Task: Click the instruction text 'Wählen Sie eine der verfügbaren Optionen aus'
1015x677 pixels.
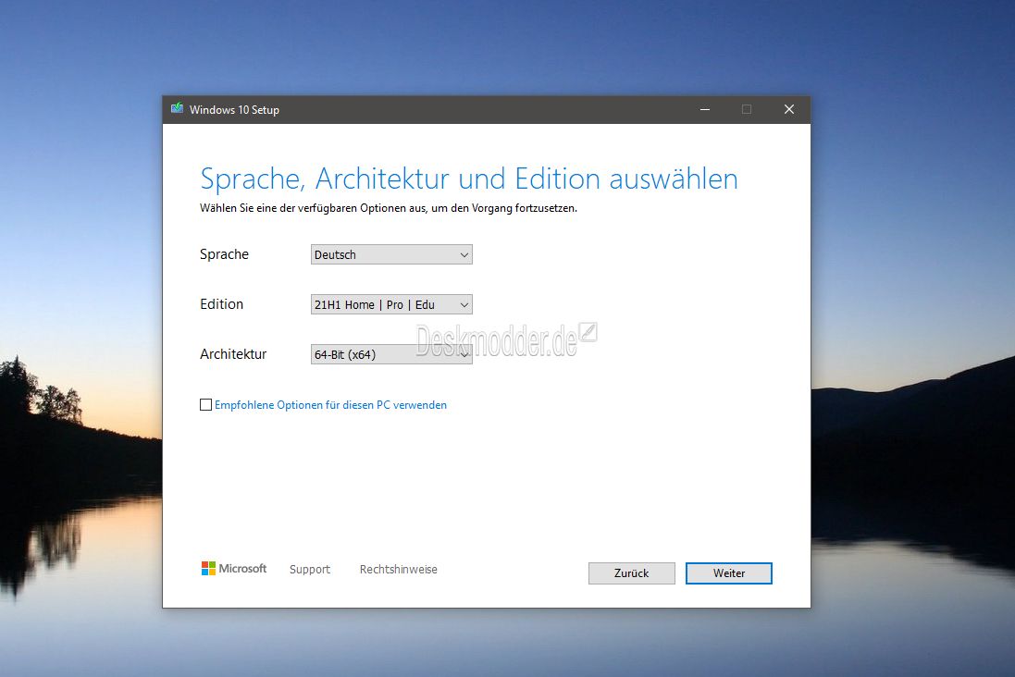Action: pos(314,208)
